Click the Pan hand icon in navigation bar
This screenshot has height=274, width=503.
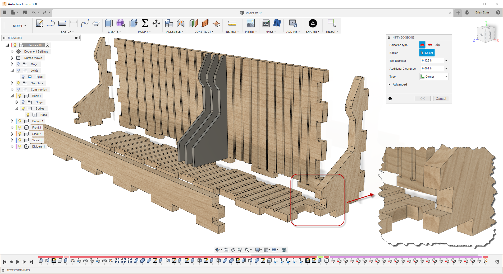click(x=233, y=250)
